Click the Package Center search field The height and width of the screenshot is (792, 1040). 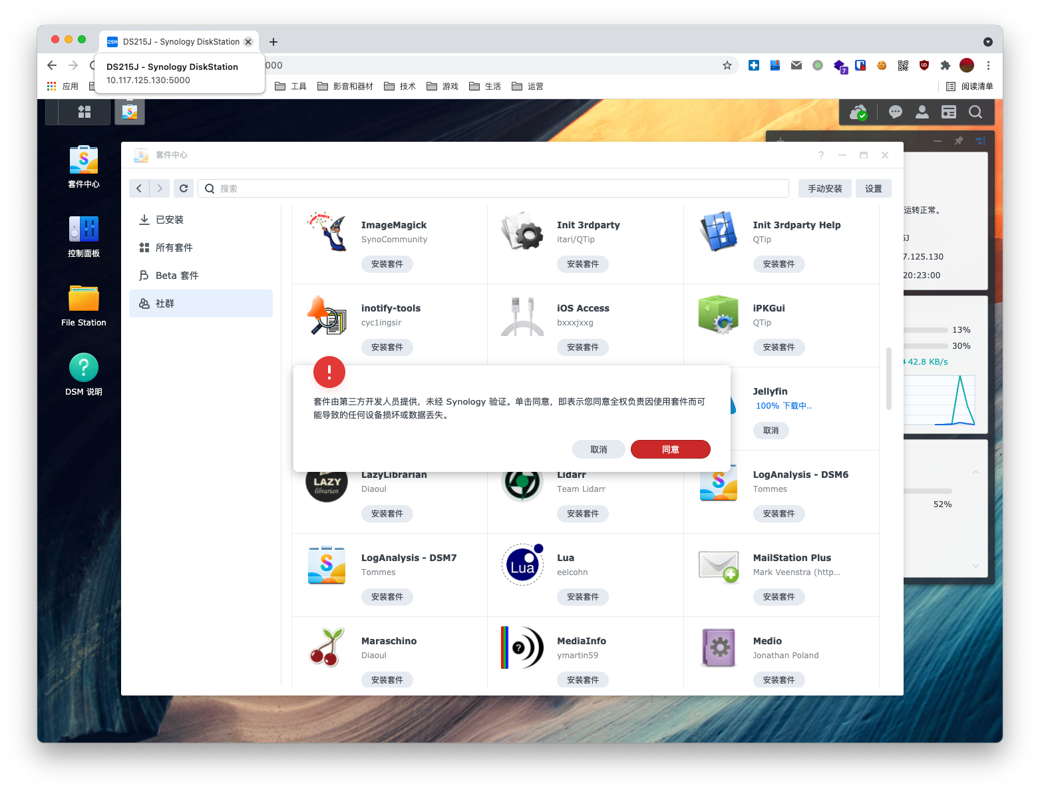tap(493, 188)
